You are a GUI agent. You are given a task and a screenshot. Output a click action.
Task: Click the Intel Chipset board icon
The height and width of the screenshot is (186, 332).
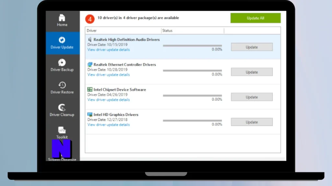click(x=90, y=89)
